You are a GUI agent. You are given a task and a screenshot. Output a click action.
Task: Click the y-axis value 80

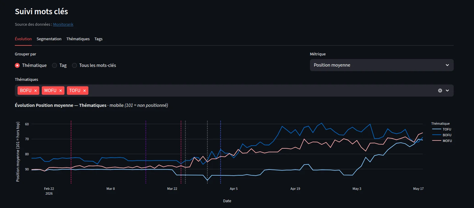point(27,154)
